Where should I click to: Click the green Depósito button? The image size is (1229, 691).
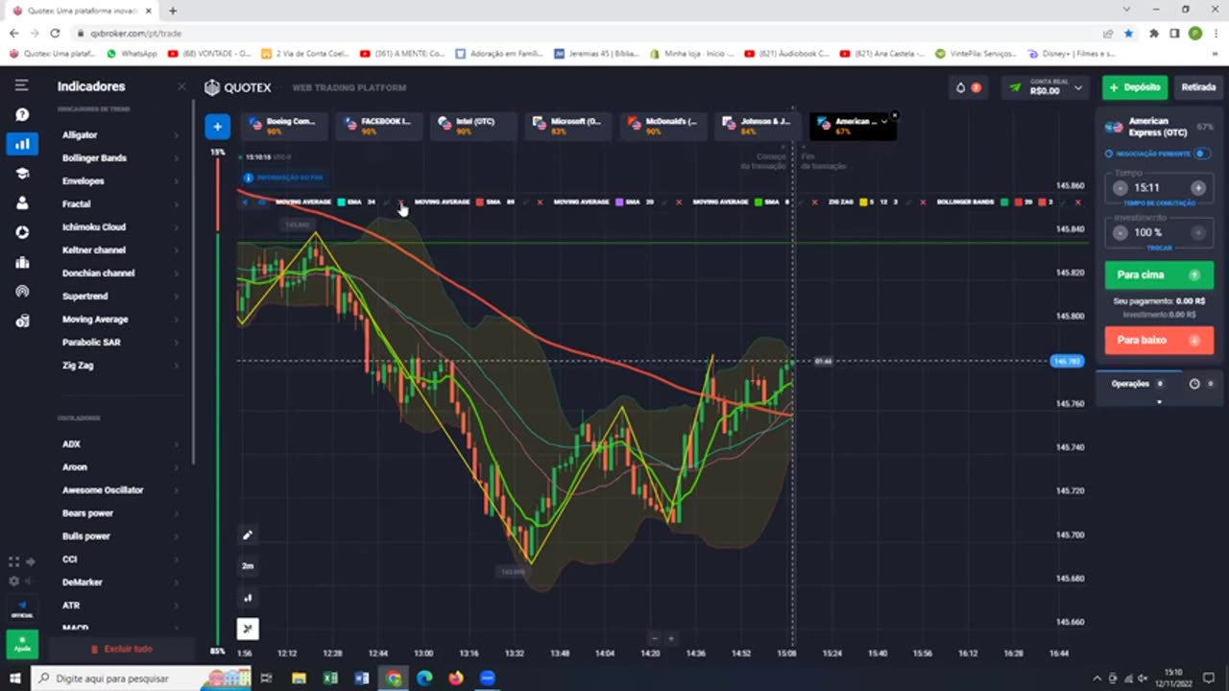point(1135,87)
